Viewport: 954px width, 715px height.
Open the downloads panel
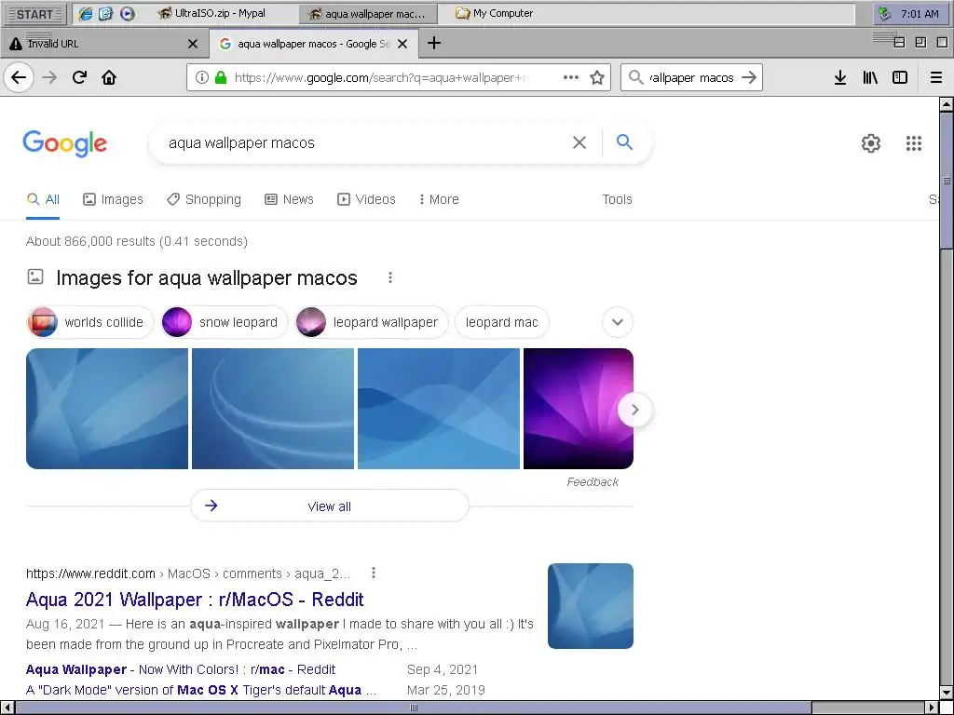(840, 78)
